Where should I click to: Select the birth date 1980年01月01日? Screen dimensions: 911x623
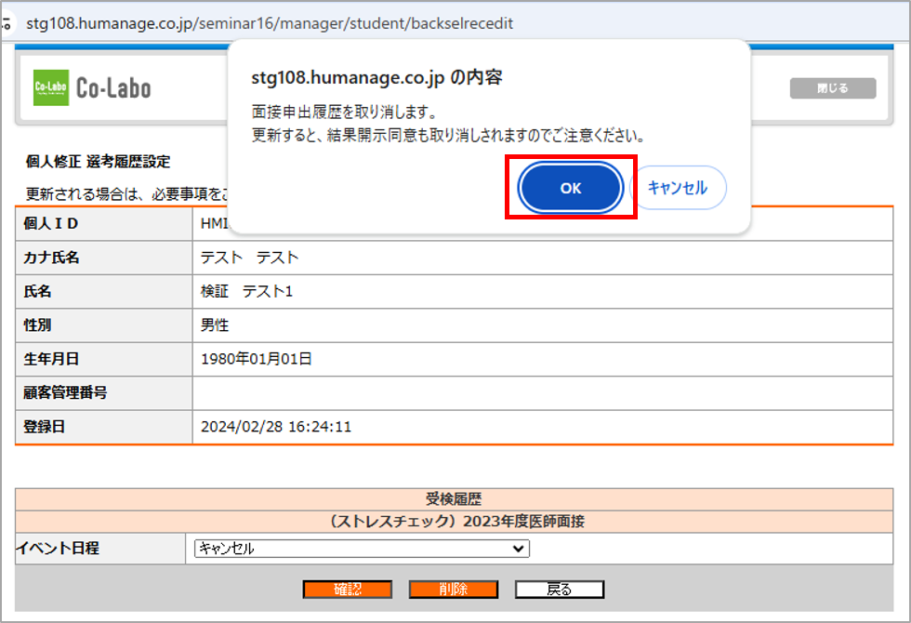257,359
